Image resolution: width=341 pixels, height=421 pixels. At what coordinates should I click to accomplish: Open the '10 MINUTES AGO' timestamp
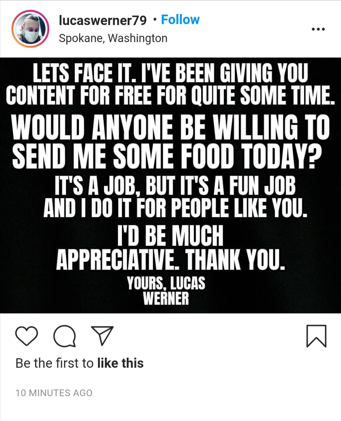(x=54, y=393)
